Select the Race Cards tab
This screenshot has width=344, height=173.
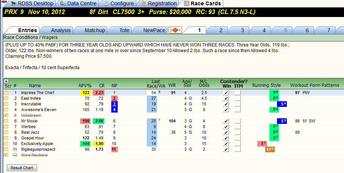pos(202,4)
